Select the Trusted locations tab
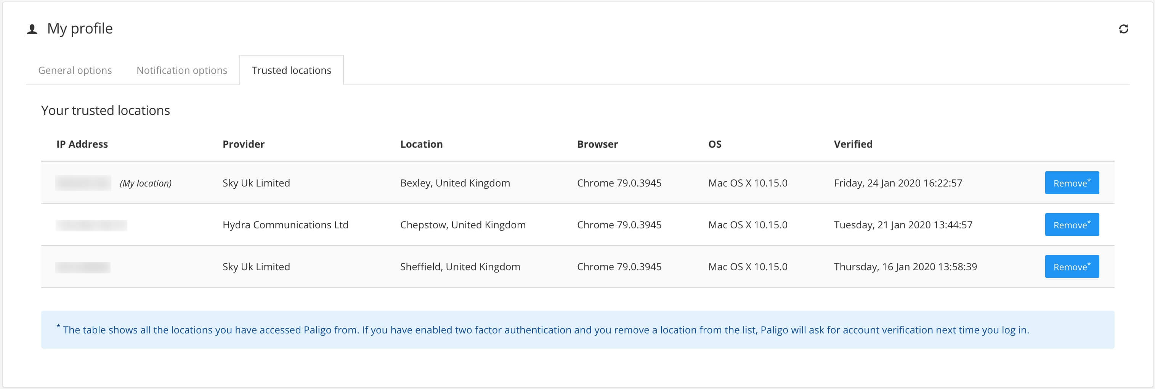 [x=292, y=70]
